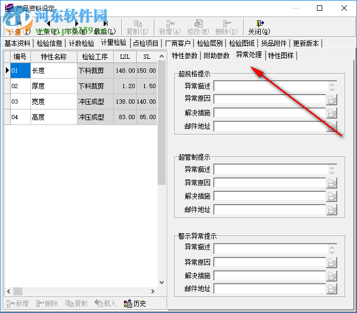Open lookup for 超管制提示 邮件地址
The image size is (357, 313).
tap(331, 210)
